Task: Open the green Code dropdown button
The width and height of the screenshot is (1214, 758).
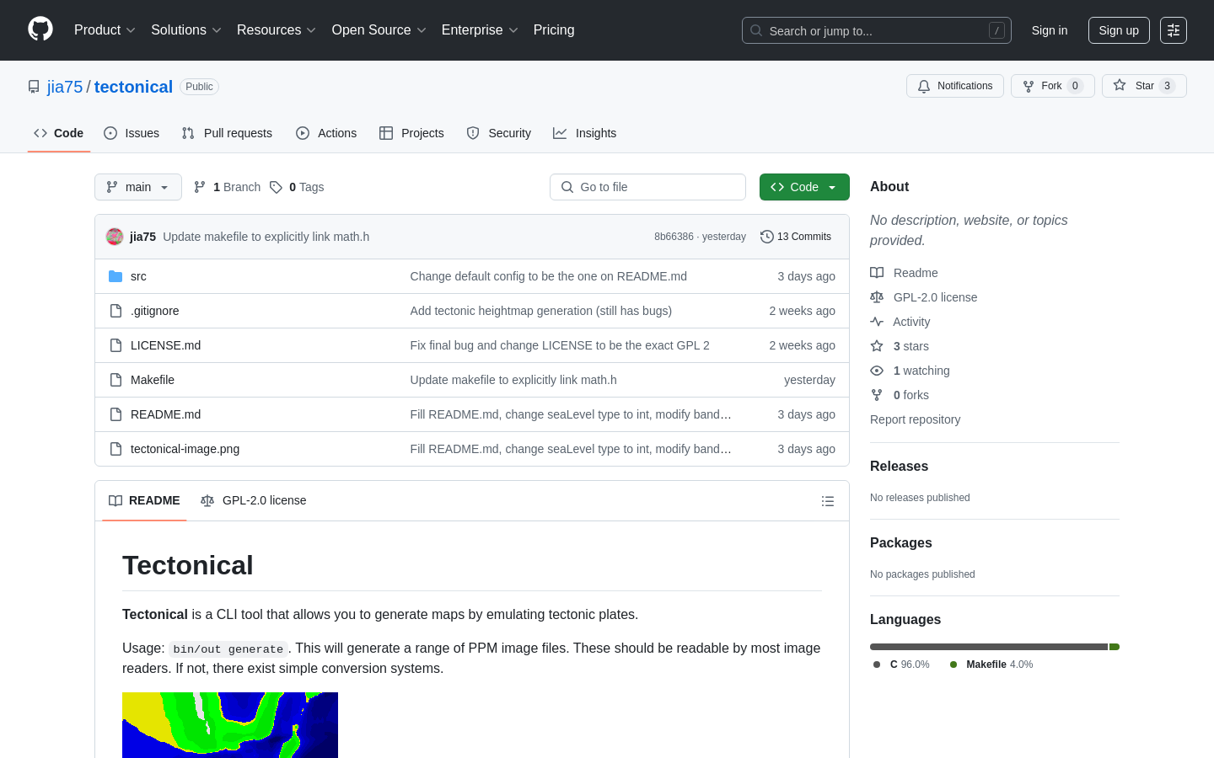Action: [x=804, y=187]
